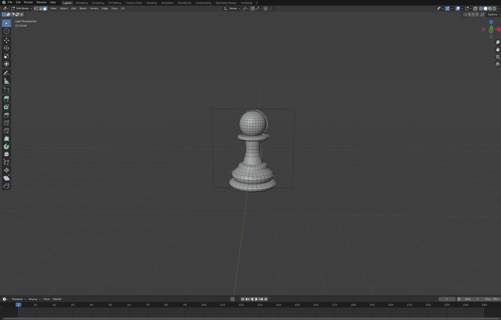Select the Cursor tool
Image resolution: width=501 pixels, height=320 pixels.
coord(6,31)
